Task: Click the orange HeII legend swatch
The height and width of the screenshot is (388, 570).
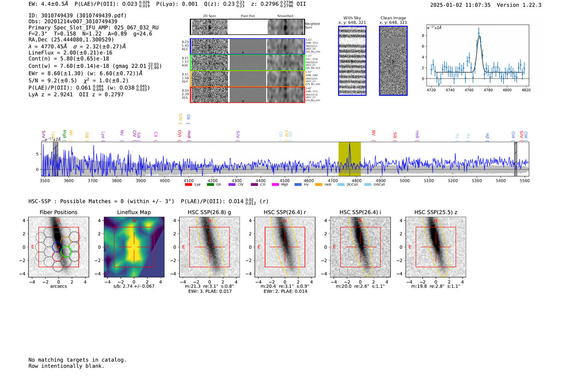Action: click(318, 184)
